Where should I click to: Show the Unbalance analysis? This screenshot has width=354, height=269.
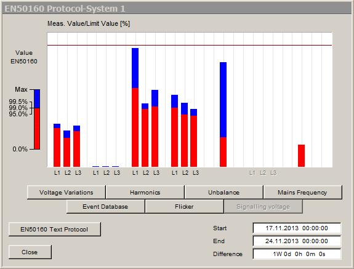(223, 192)
